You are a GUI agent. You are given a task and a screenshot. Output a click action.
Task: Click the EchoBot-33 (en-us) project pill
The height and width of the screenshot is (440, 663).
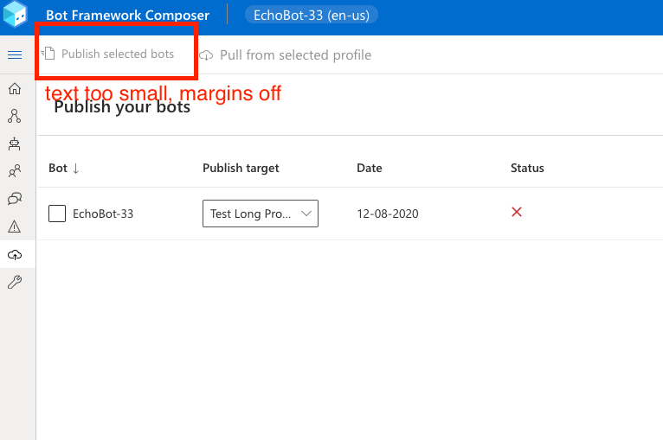[312, 15]
